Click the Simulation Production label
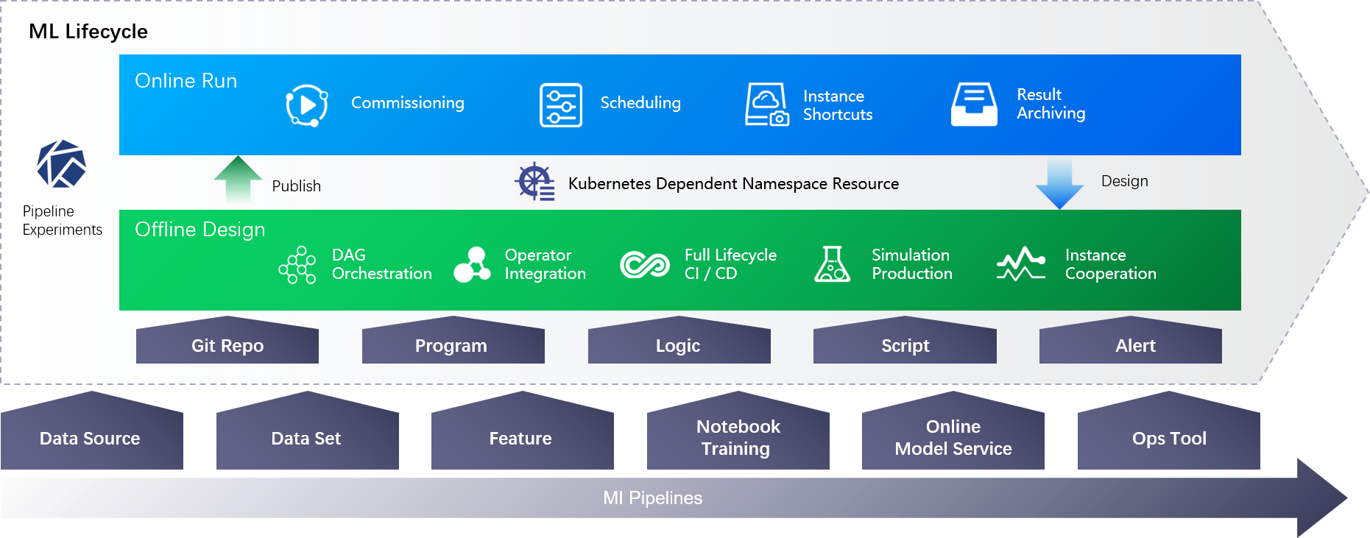This screenshot has width=1370, height=538. (x=912, y=264)
